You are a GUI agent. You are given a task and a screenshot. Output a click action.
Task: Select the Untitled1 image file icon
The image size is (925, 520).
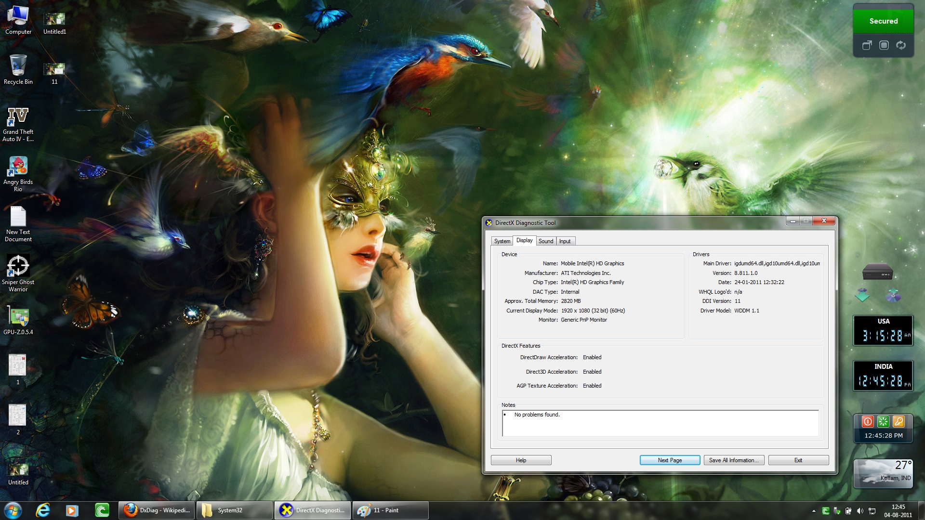tap(54, 23)
